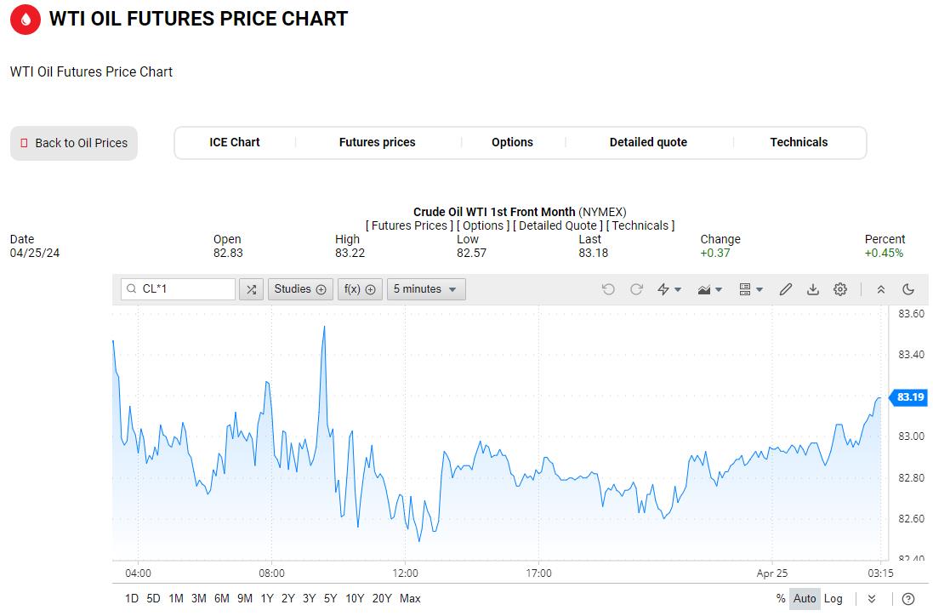The height and width of the screenshot is (616, 933).
Task: Select the 1D time range
Action: point(132,599)
